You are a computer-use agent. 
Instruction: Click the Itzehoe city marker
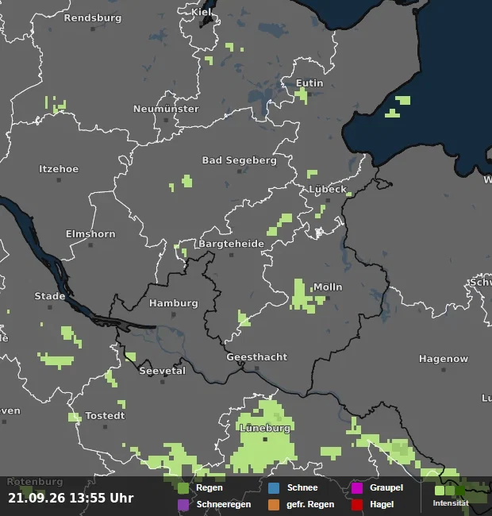coord(59,180)
